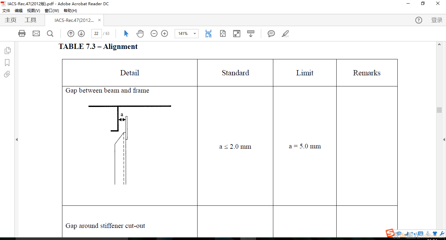Click the value "a = 5.0 mm"
Viewport: 446px width, 240px height.
[x=305, y=146]
